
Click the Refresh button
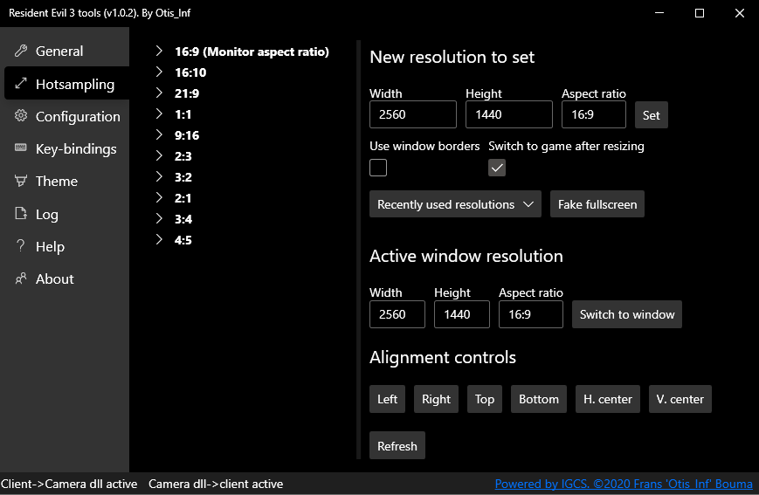[x=397, y=445]
